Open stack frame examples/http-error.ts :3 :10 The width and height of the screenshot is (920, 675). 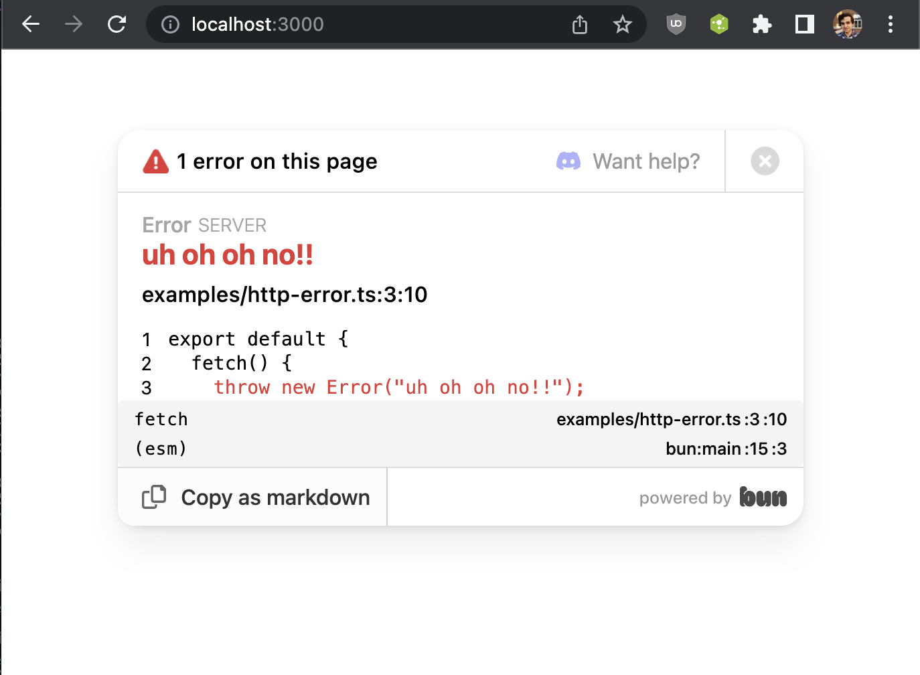click(x=672, y=419)
